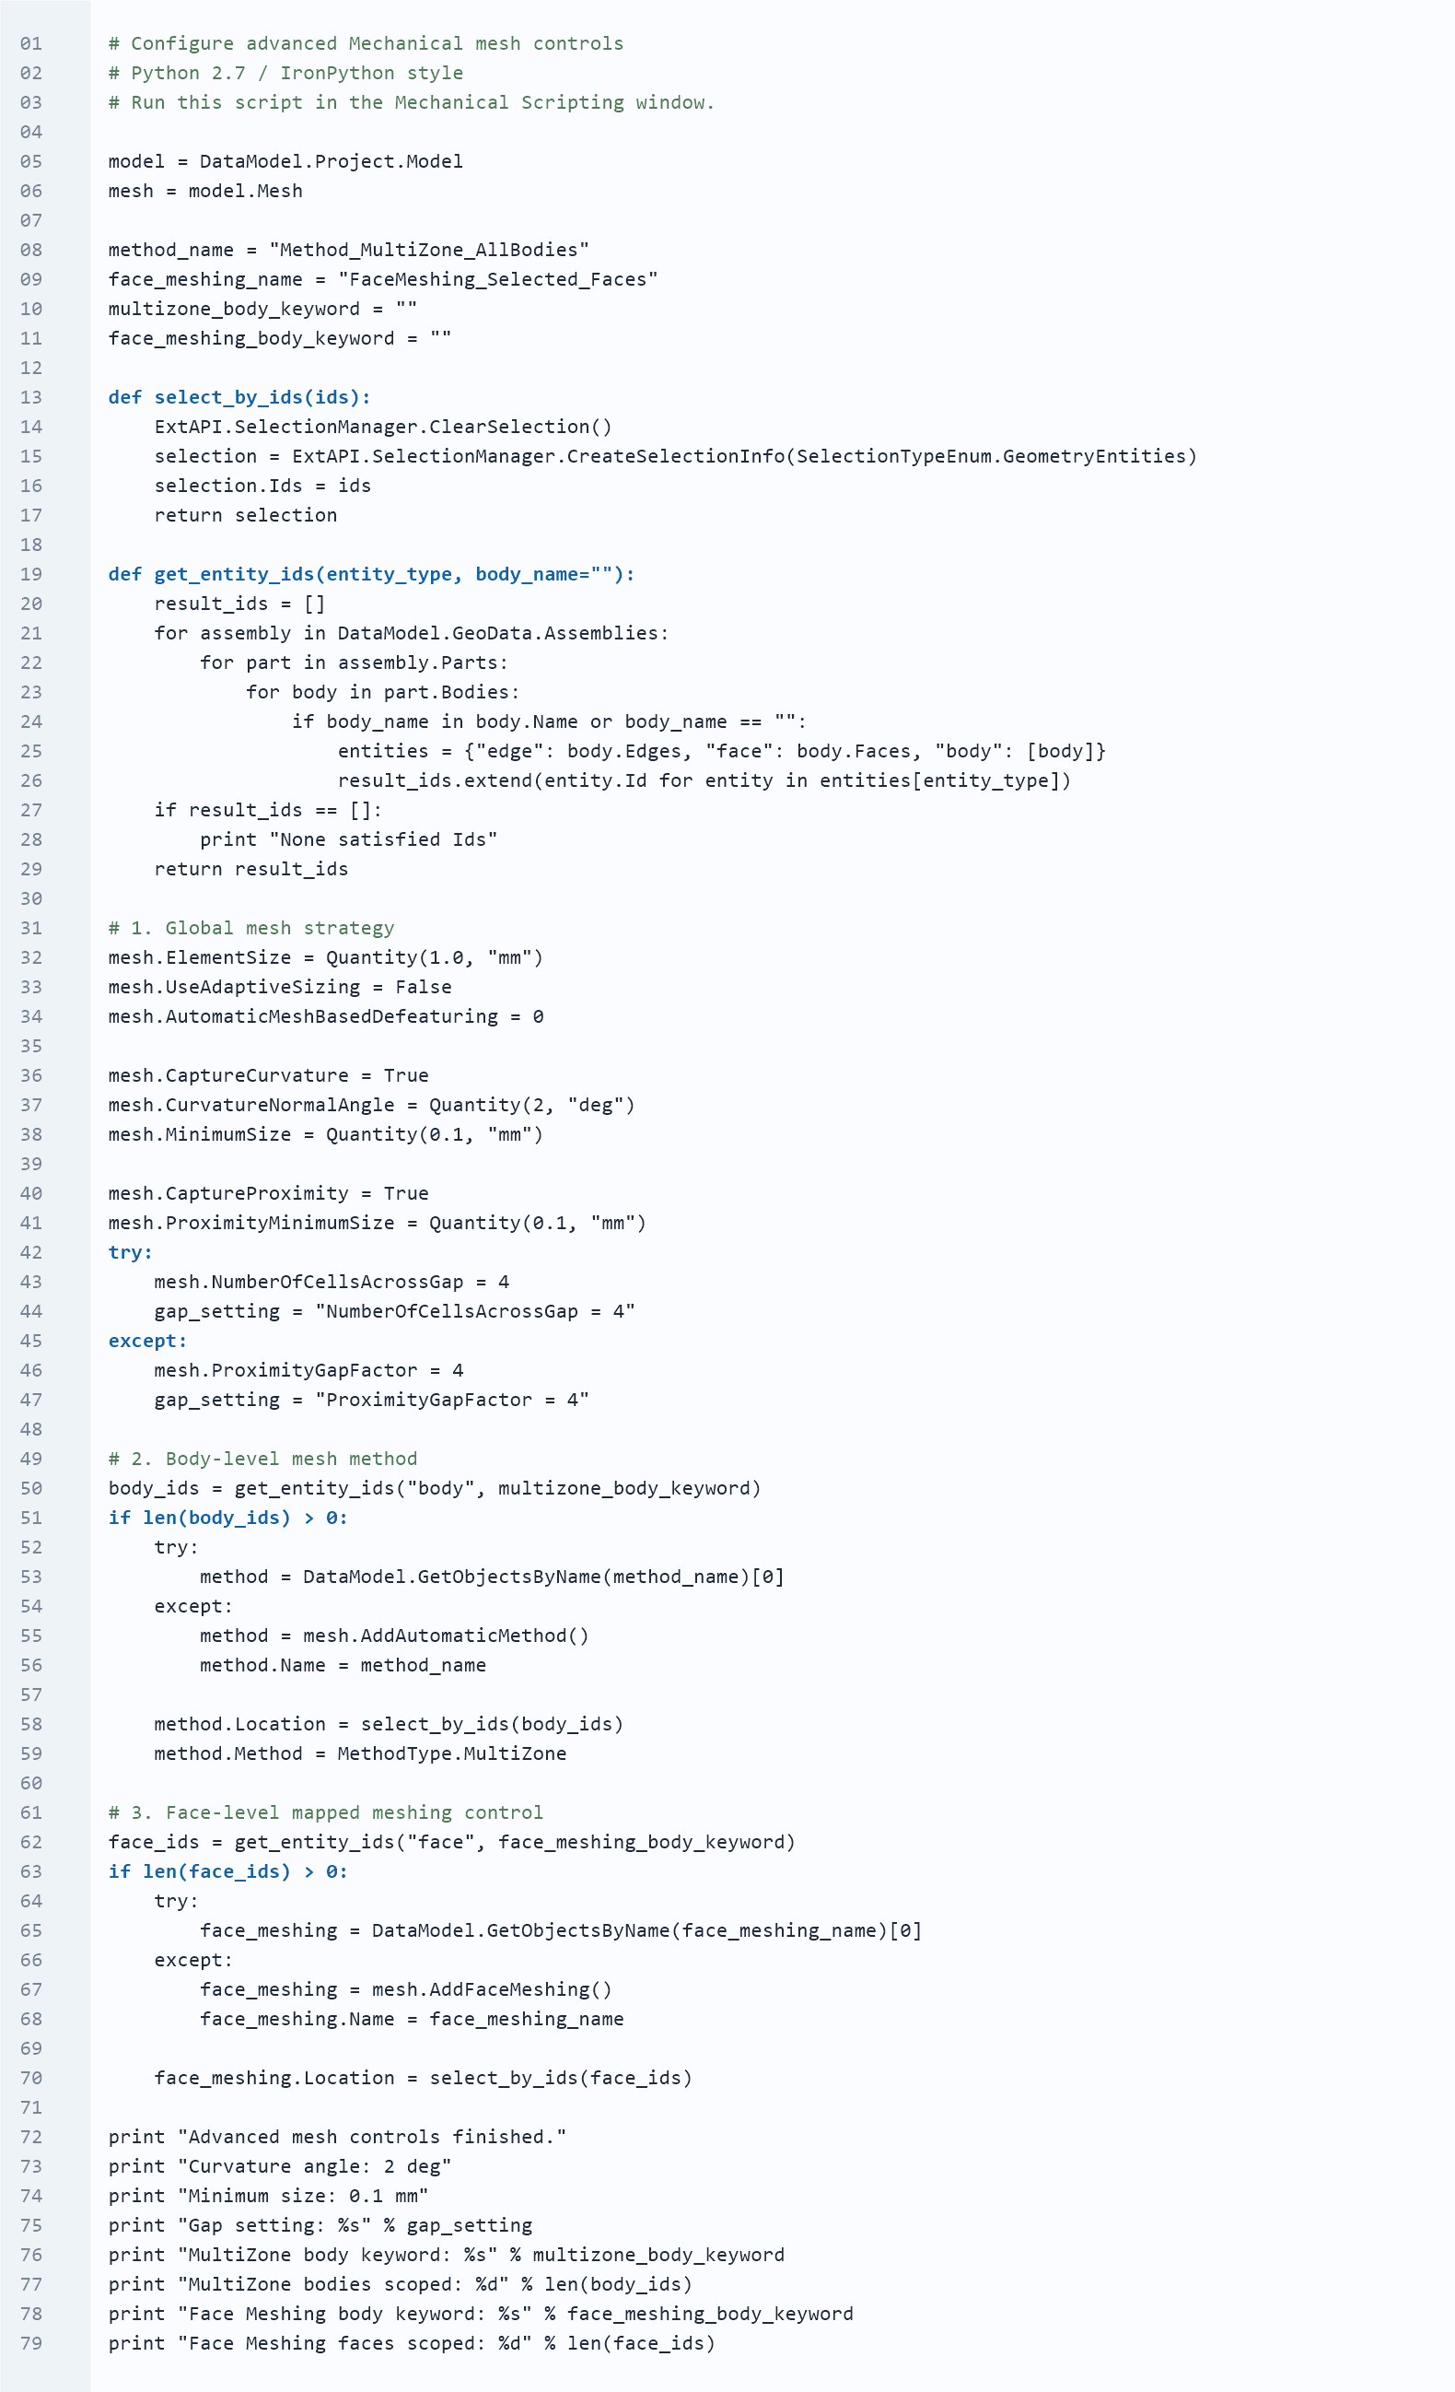Select "mesh.UseAdaptiveSizing = False"
Viewport: 1455px width, 2392px height.
click(x=280, y=987)
